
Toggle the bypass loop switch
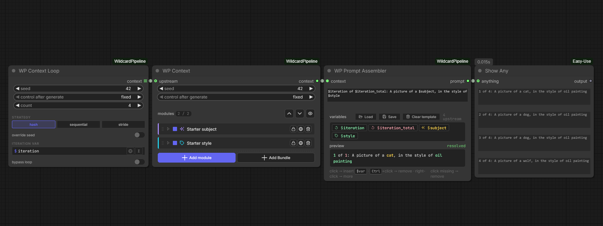(x=139, y=162)
